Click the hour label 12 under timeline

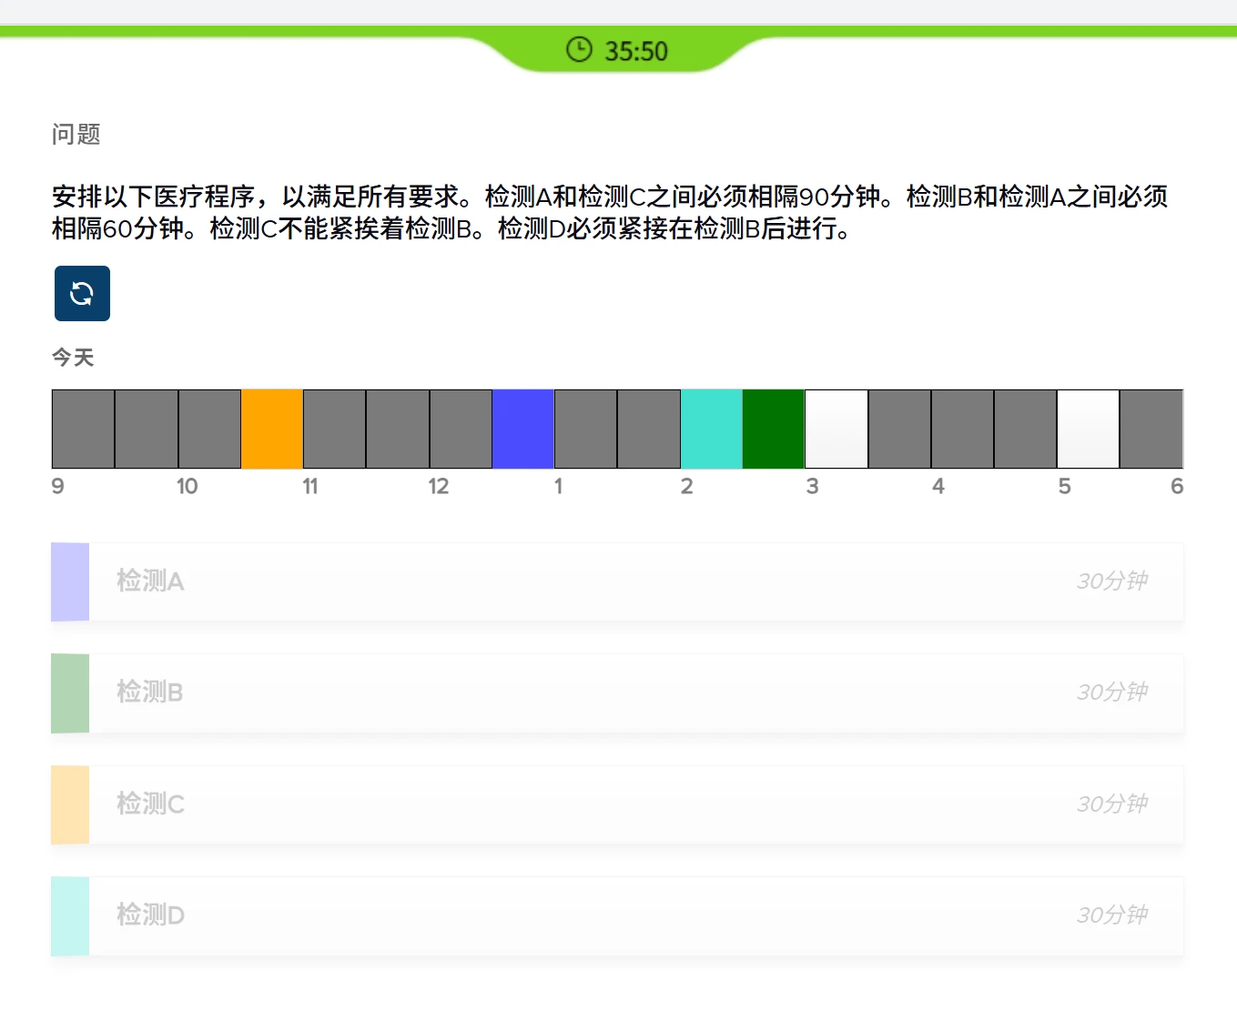click(439, 486)
